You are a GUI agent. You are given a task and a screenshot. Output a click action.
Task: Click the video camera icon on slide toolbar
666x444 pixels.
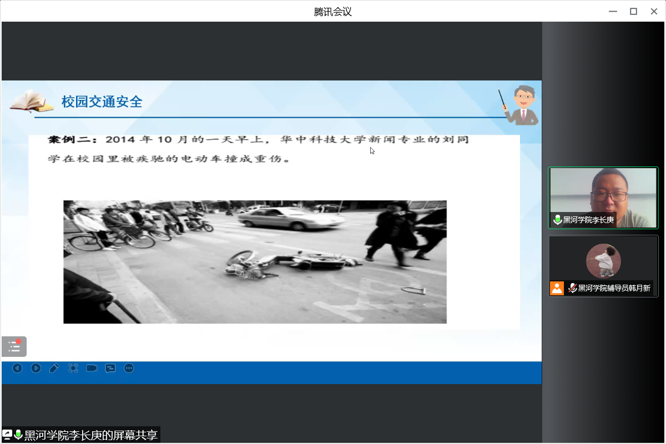(92, 368)
